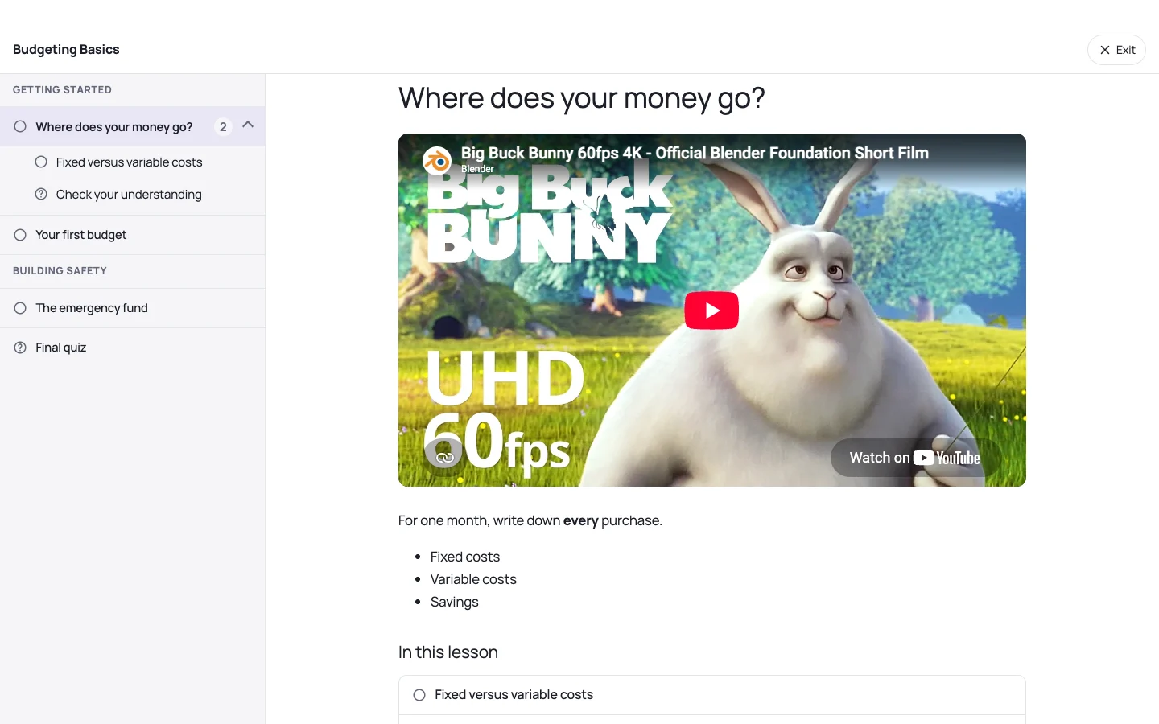Click the Where does your money go? page heading
Viewport: 1159px width, 724px height.
[581, 98]
